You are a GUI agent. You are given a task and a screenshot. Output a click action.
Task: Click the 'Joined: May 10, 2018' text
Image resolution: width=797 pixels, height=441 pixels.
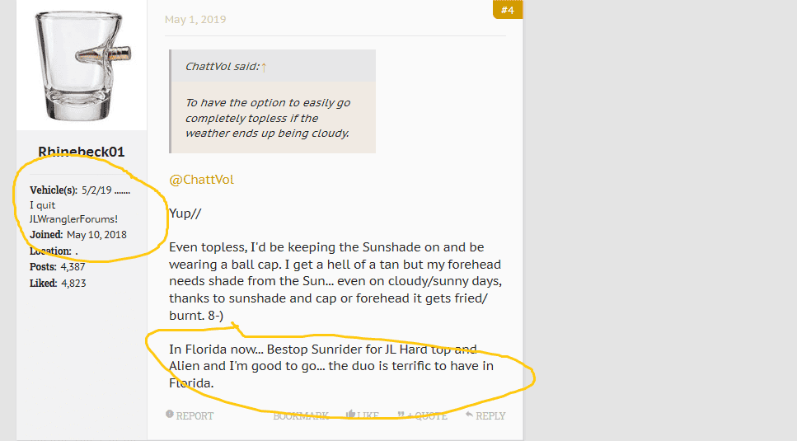click(x=78, y=235)
